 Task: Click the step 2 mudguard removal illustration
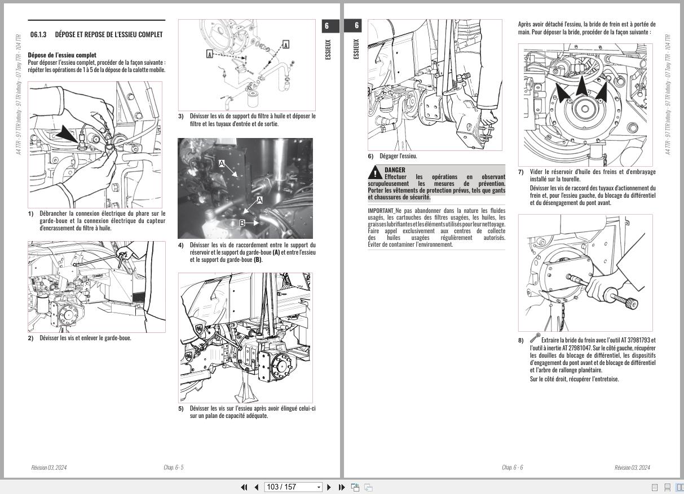(x=97, y=287)
